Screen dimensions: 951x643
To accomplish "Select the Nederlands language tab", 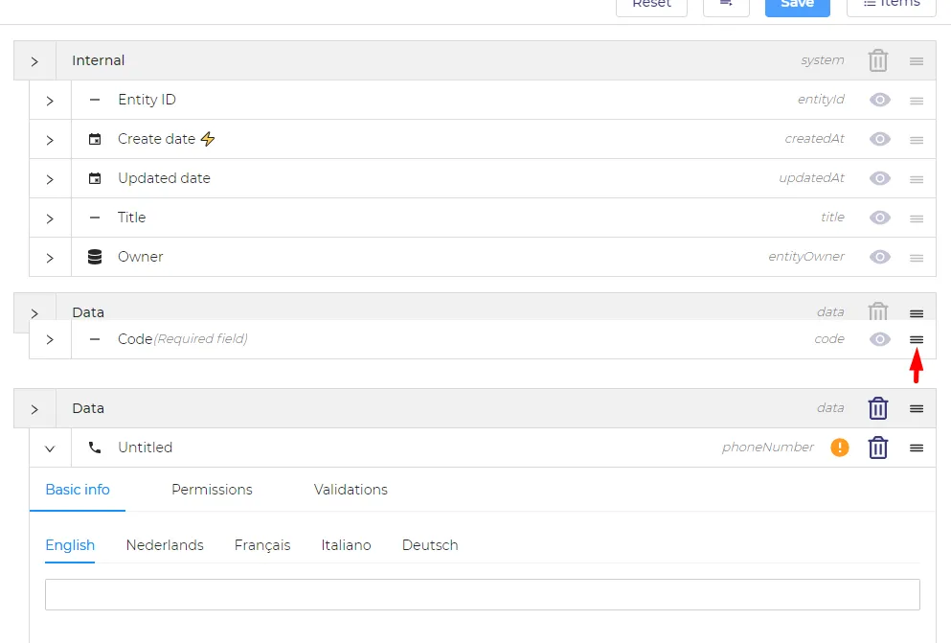I will pos(165,544).
